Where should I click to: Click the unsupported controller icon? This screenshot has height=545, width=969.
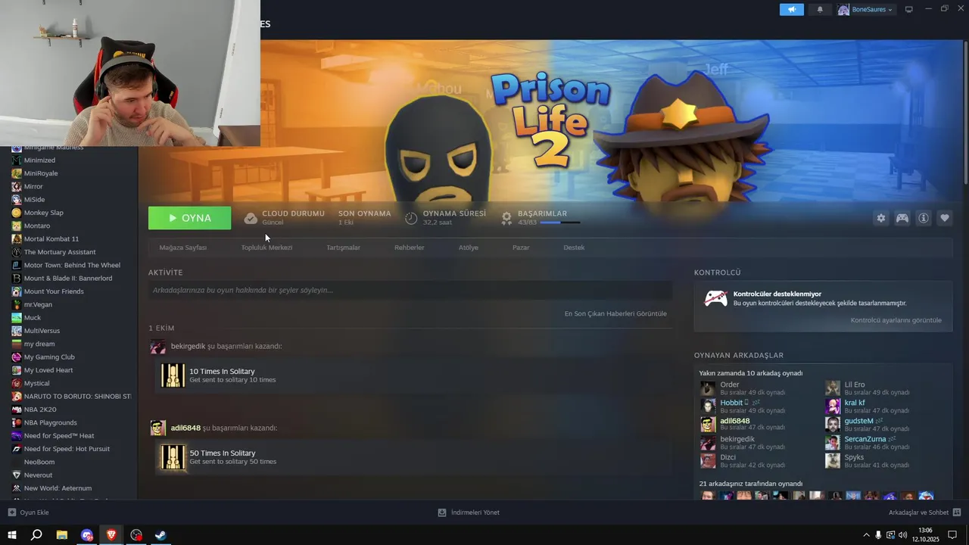pos(715,298)
